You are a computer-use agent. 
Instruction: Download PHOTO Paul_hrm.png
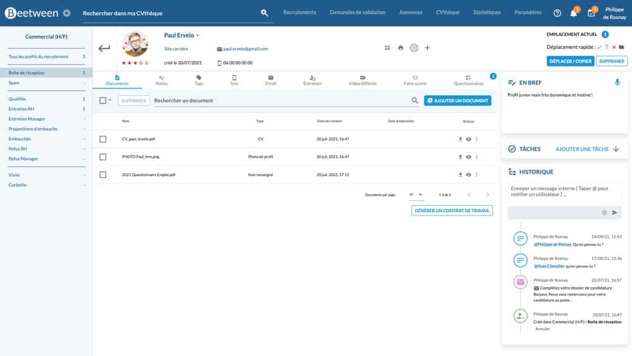coord(460,157)
